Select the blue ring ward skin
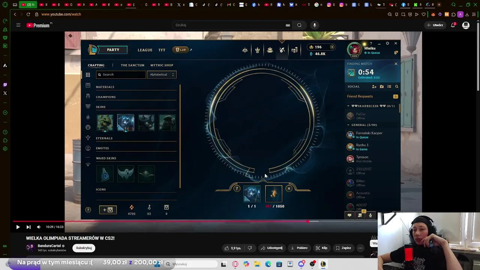 click(x=105, y=174)
